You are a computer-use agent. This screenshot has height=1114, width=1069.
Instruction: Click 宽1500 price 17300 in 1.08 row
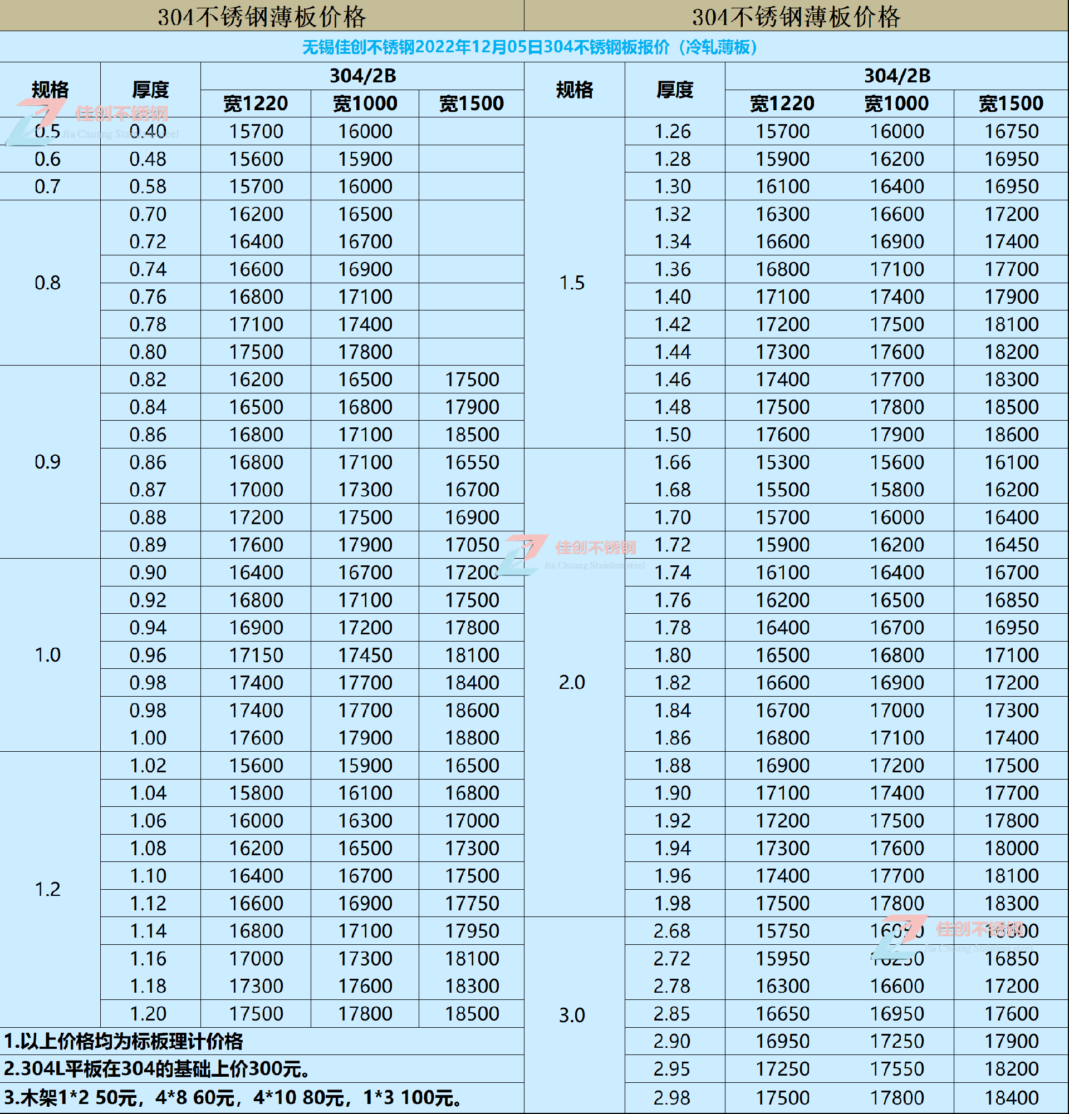point(473,849)
